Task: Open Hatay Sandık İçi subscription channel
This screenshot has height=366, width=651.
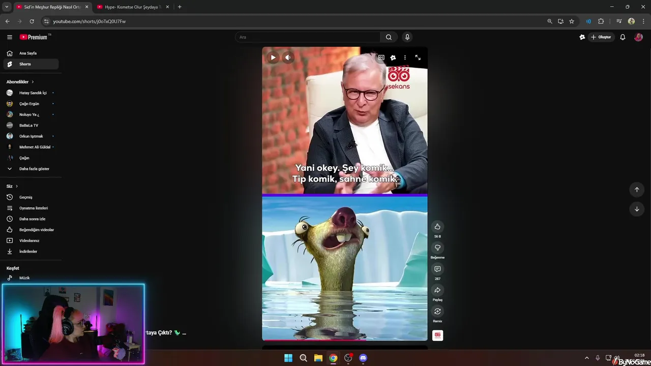Action: click(x=31, y=93)
